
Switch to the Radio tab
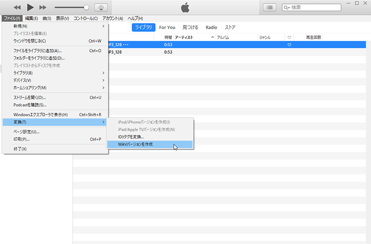[211, 27]
